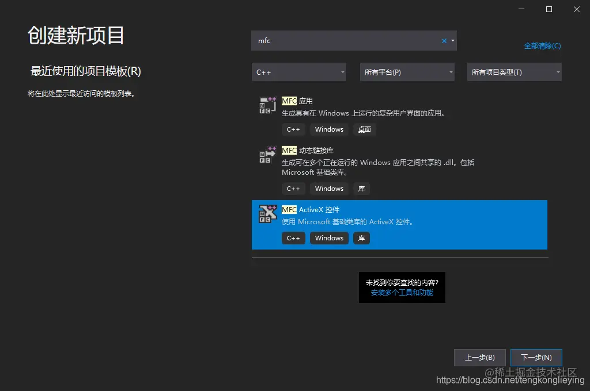Select the MFC 应用 template icon

click(268, 106)
